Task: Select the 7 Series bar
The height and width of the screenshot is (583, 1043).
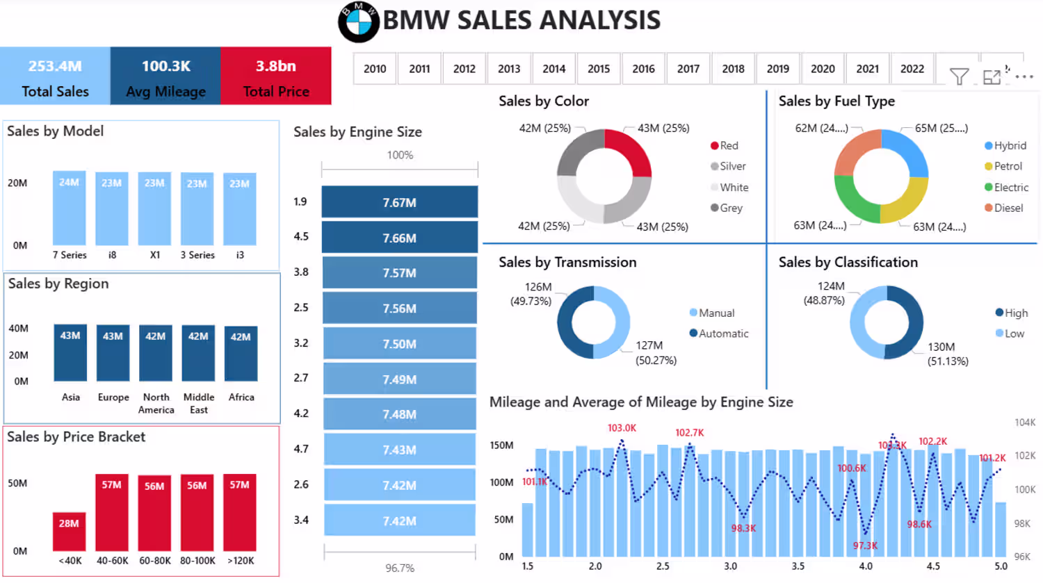Action: click(x=70, y=208)
